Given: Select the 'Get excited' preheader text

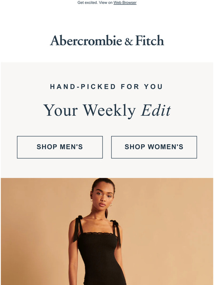Looking at the screenshot, I should pyautogui.click(x=87, y=3).
